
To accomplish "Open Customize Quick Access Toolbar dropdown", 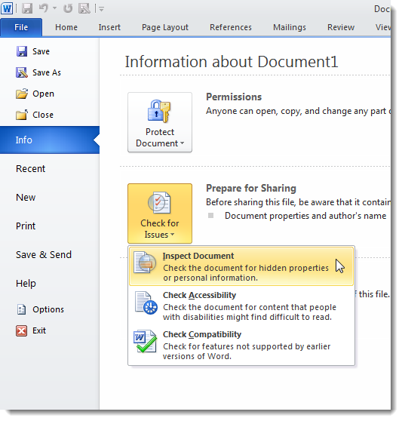I will (101, 9).
